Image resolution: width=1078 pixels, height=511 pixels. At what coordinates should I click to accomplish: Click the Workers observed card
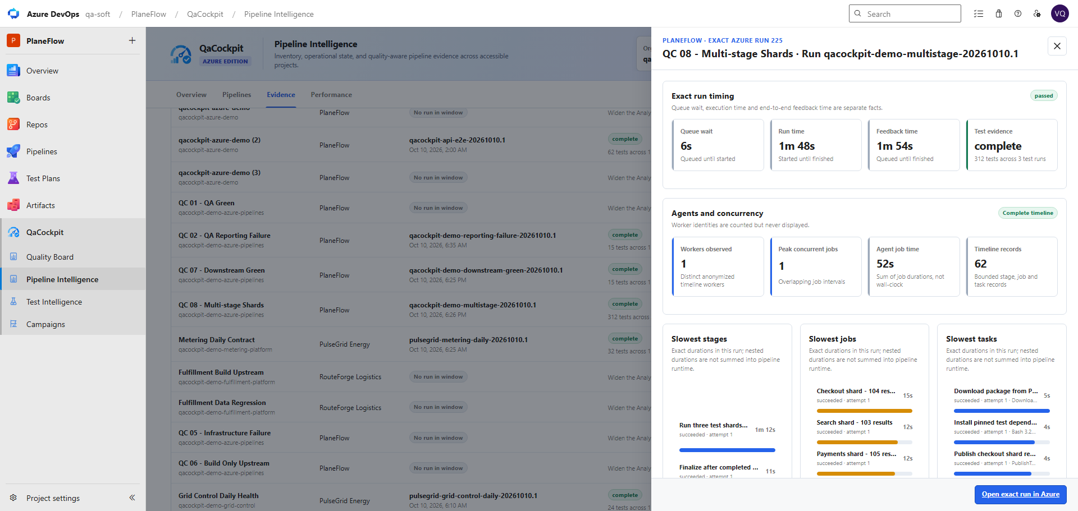pyautogui.click(x=718, y=266)
